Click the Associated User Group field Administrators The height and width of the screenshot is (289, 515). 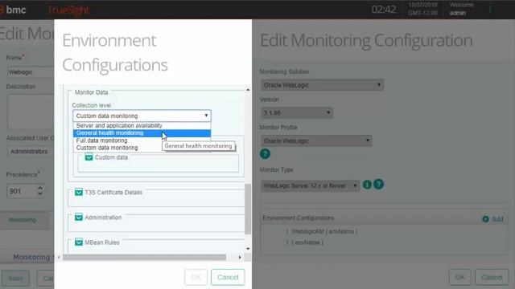31,152
